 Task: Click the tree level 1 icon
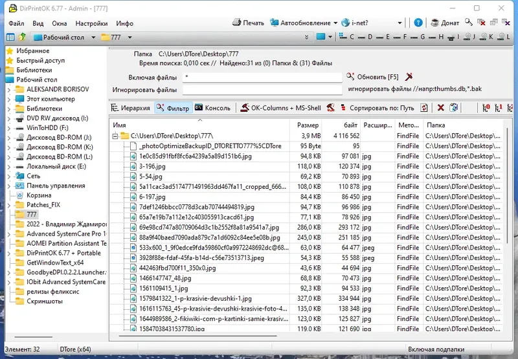[499, 107]
